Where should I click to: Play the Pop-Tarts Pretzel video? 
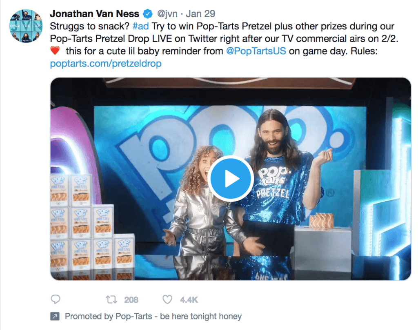click(x=231, y=178)
